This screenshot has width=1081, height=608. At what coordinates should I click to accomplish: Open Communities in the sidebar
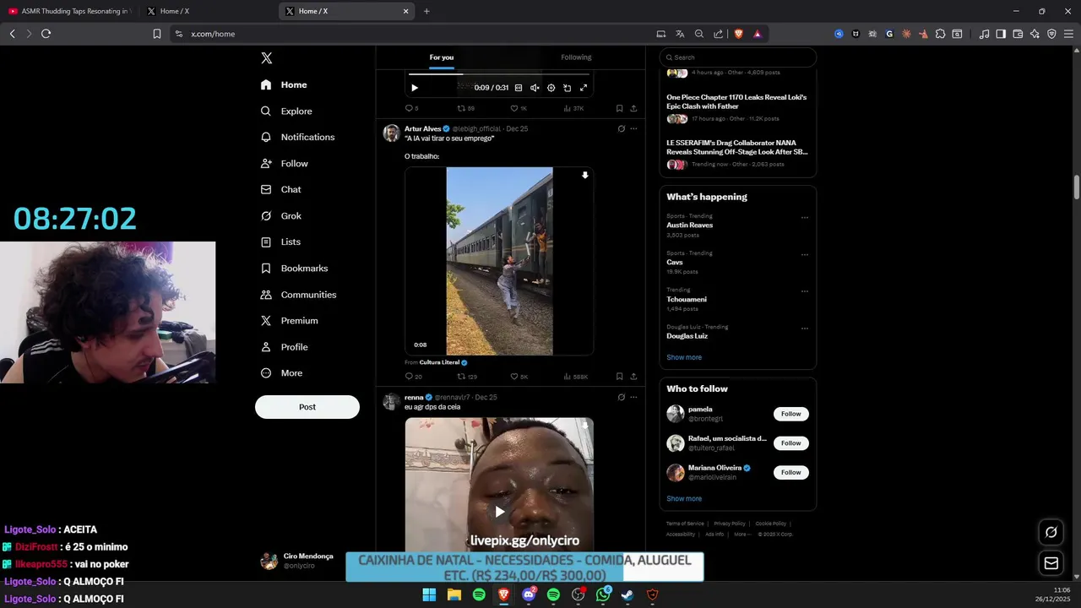[x=298, y=294]
